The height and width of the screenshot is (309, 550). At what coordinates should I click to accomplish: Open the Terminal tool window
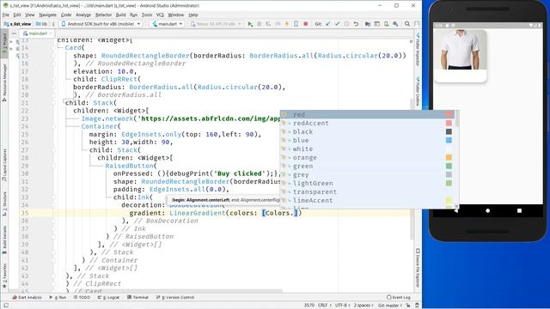click(x=137, y=297)
